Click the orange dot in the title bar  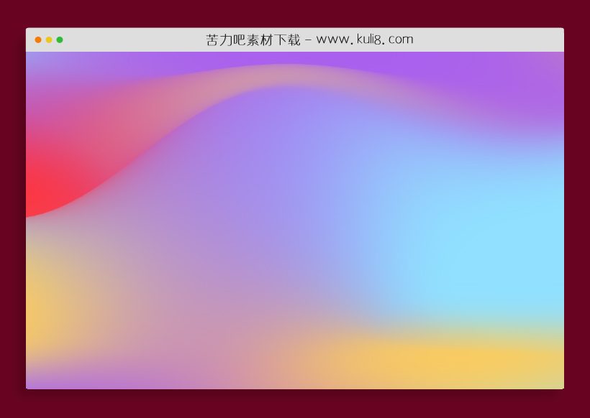(38, 40)
